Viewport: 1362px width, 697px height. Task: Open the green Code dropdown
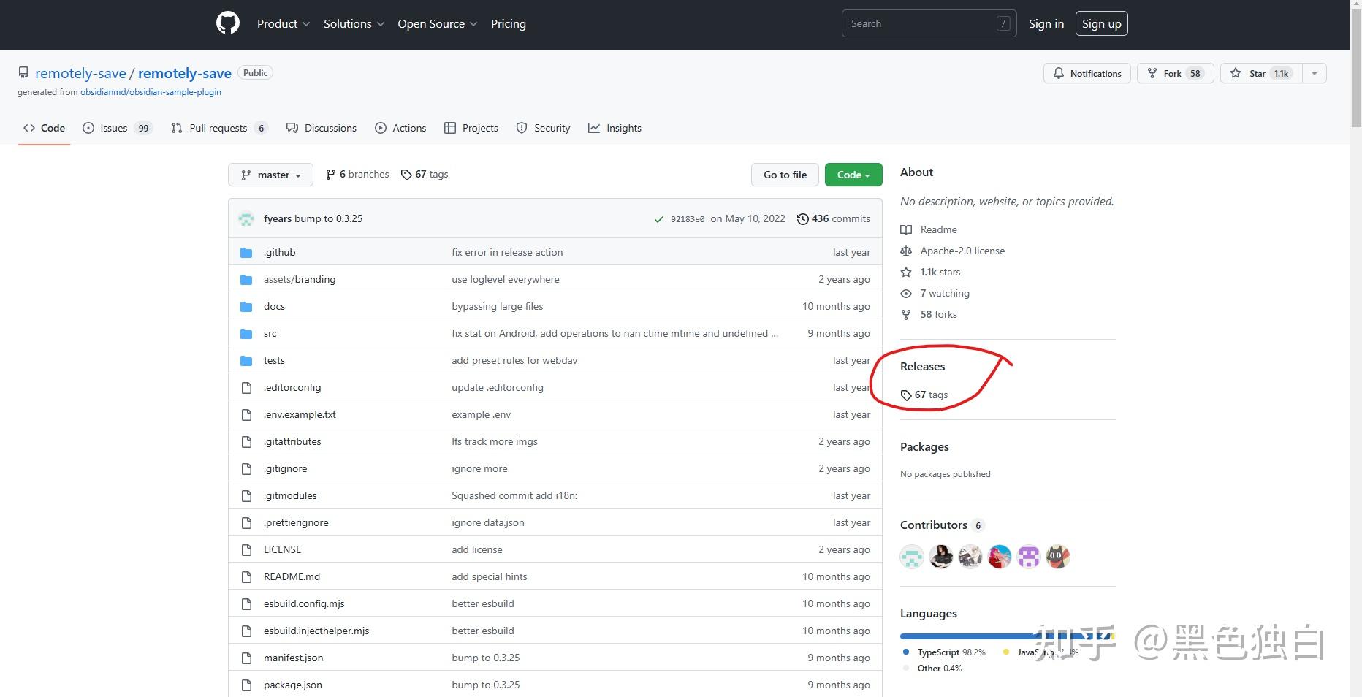pyautogui.click(x=853, y=175)
